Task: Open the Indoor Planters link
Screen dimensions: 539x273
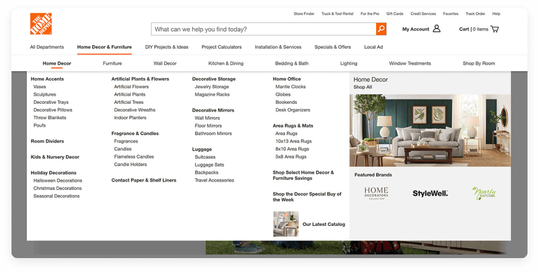Action: tap(130, 118)
